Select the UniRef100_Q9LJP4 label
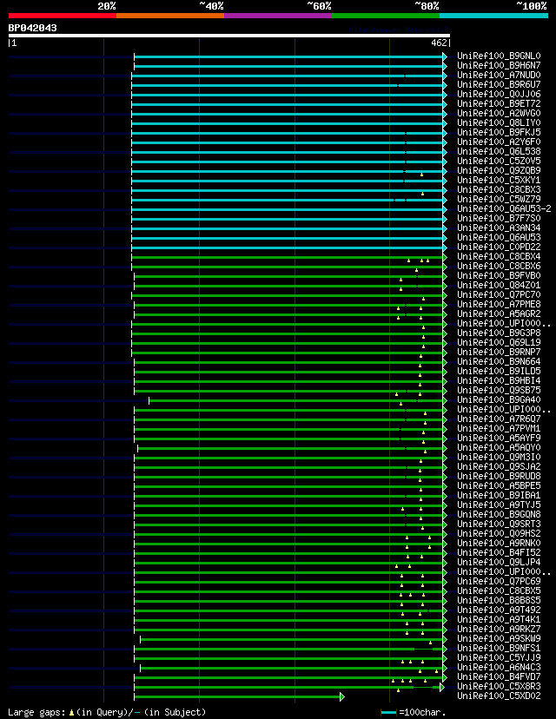Viewport: 556px width, 719px height. point(499,562)
